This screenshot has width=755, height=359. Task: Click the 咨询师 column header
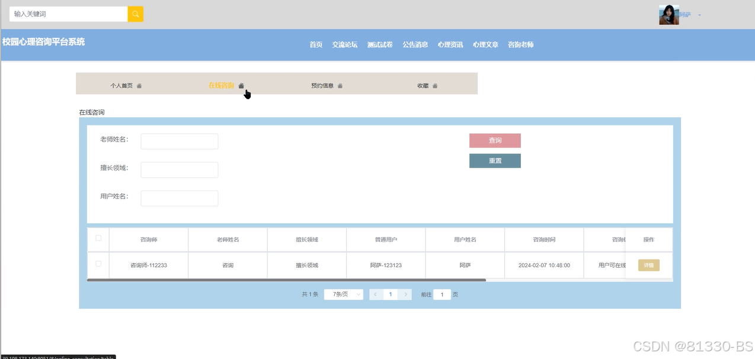pos(149,239)
